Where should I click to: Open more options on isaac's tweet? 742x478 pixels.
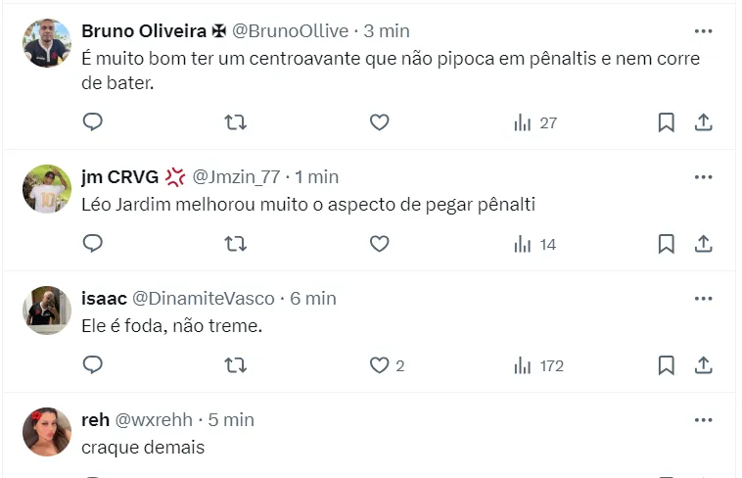pos(703,299)
